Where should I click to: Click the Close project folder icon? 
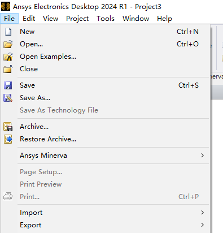coord(8,69)
